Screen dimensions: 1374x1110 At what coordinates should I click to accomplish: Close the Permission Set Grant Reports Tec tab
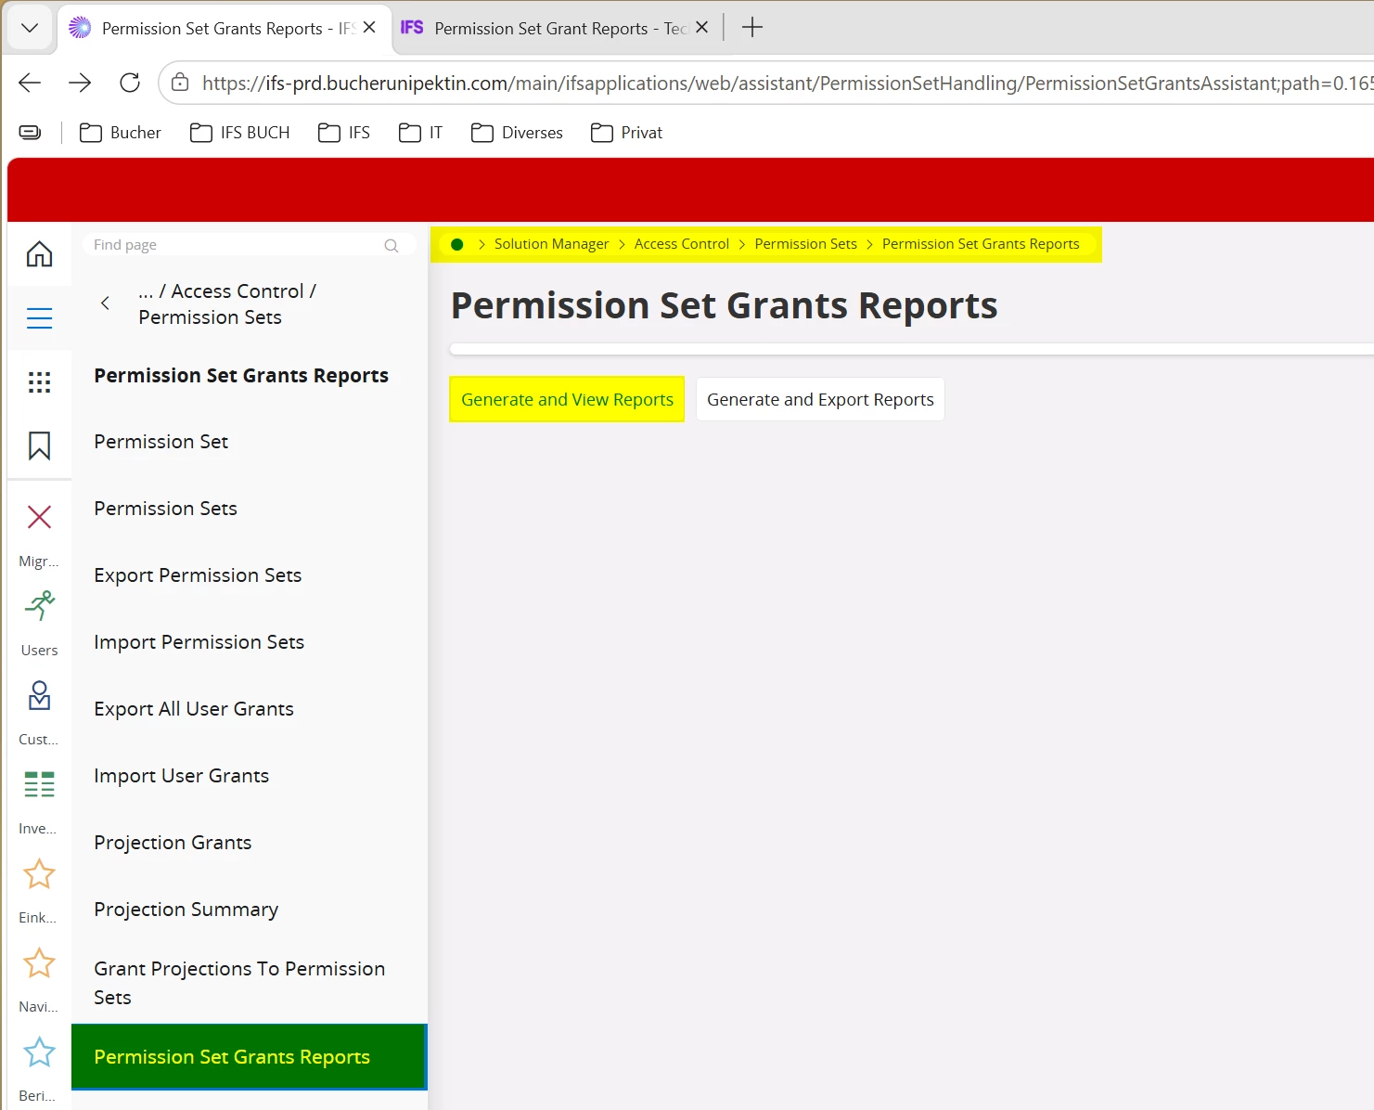pos(701,28)
